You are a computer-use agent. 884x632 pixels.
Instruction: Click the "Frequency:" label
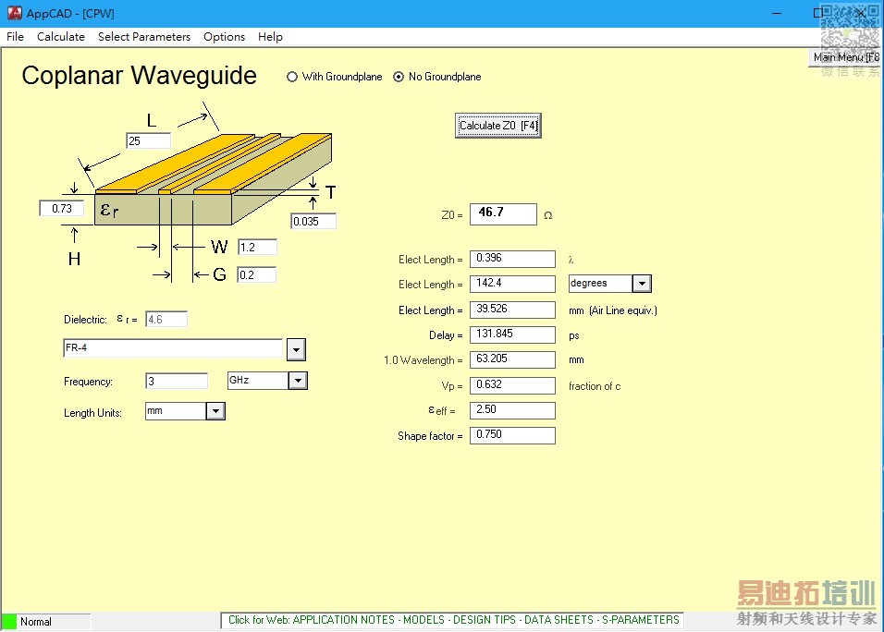coord(88,382)
